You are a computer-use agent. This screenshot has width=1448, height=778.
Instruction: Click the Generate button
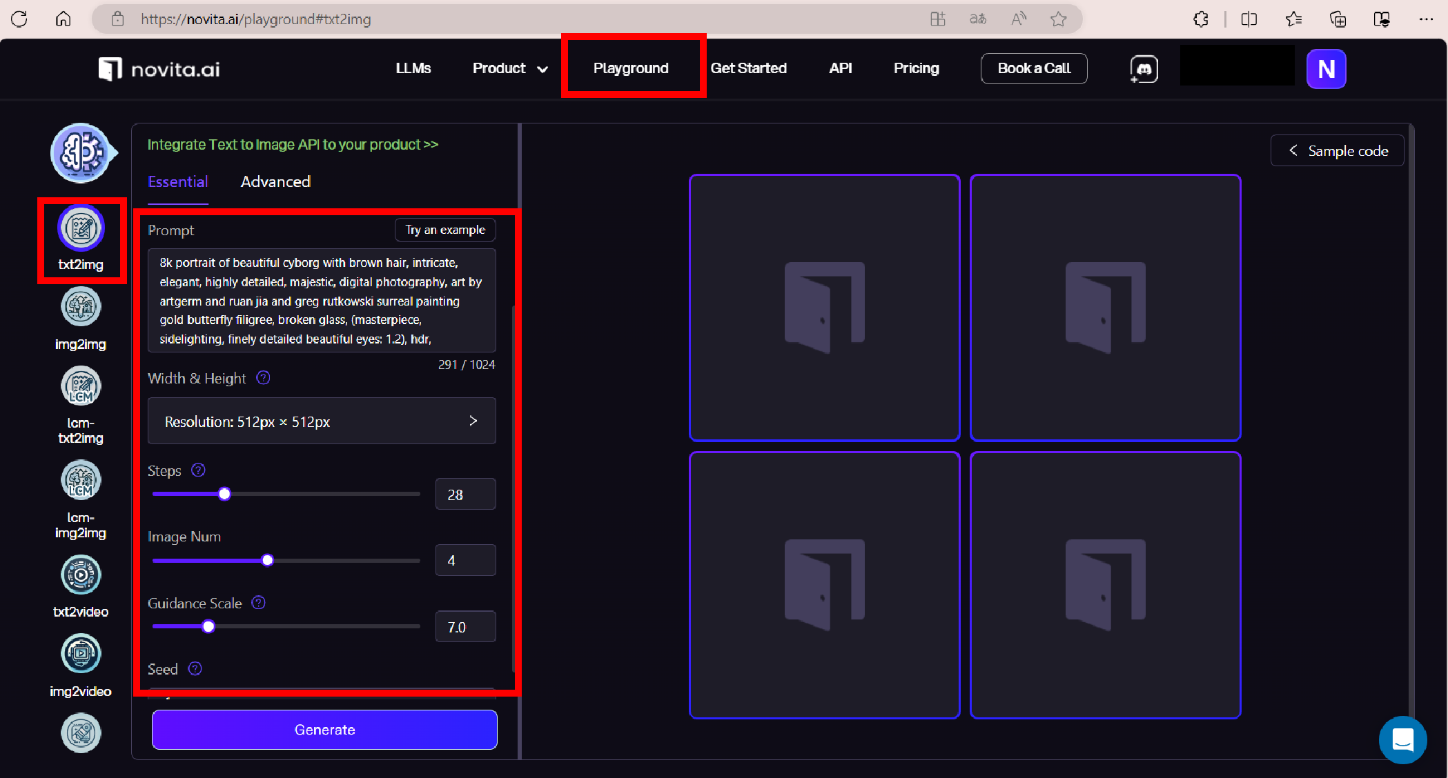click(324, 730)
